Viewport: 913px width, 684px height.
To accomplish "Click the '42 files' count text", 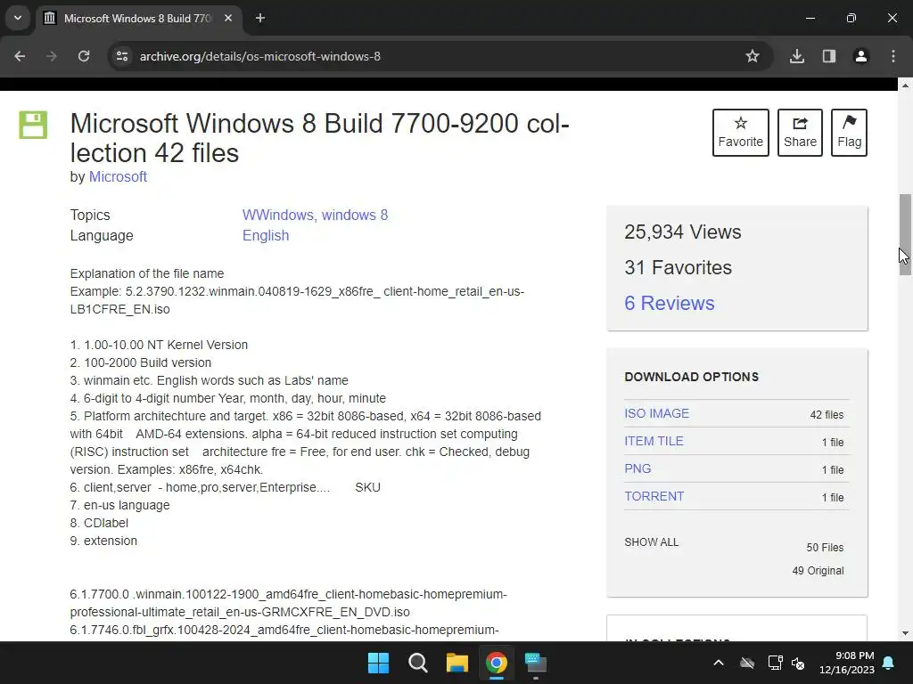I will [x=827, y=415].
